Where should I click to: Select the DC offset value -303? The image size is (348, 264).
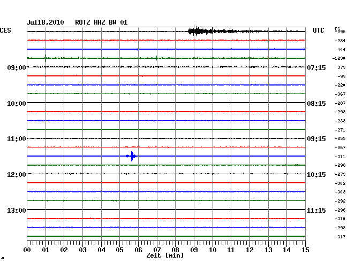tap(340, 192)
